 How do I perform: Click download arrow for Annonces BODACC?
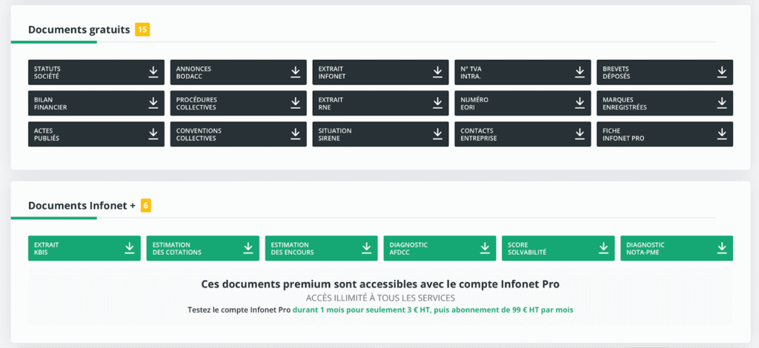295,72
